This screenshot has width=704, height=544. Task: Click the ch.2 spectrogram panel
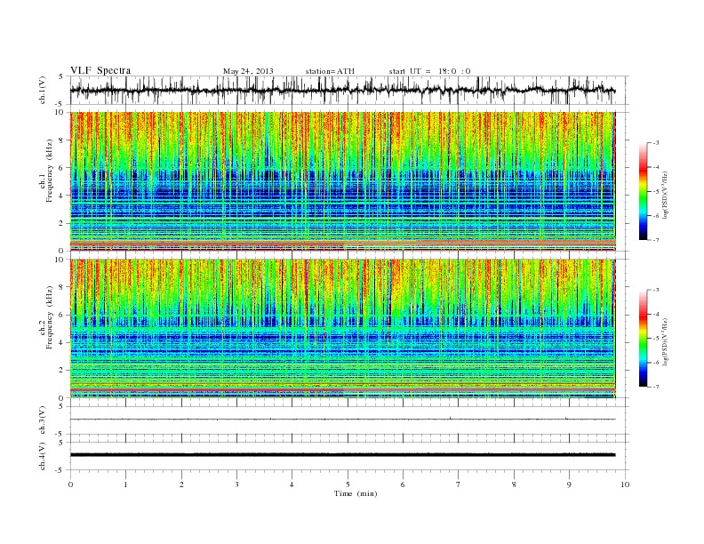click(342, 328)
